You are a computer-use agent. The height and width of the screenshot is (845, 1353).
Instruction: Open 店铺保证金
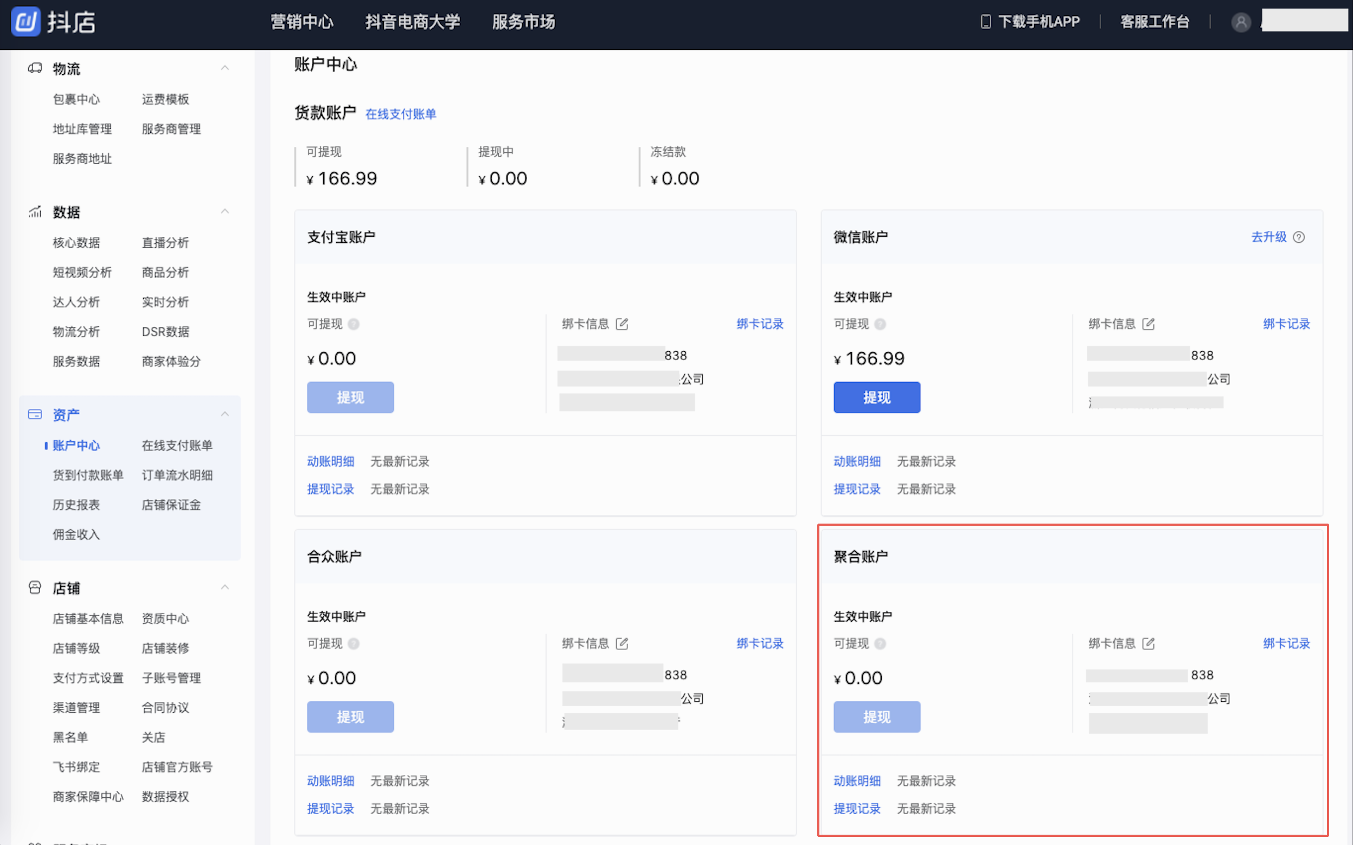[x=171, y=505]
